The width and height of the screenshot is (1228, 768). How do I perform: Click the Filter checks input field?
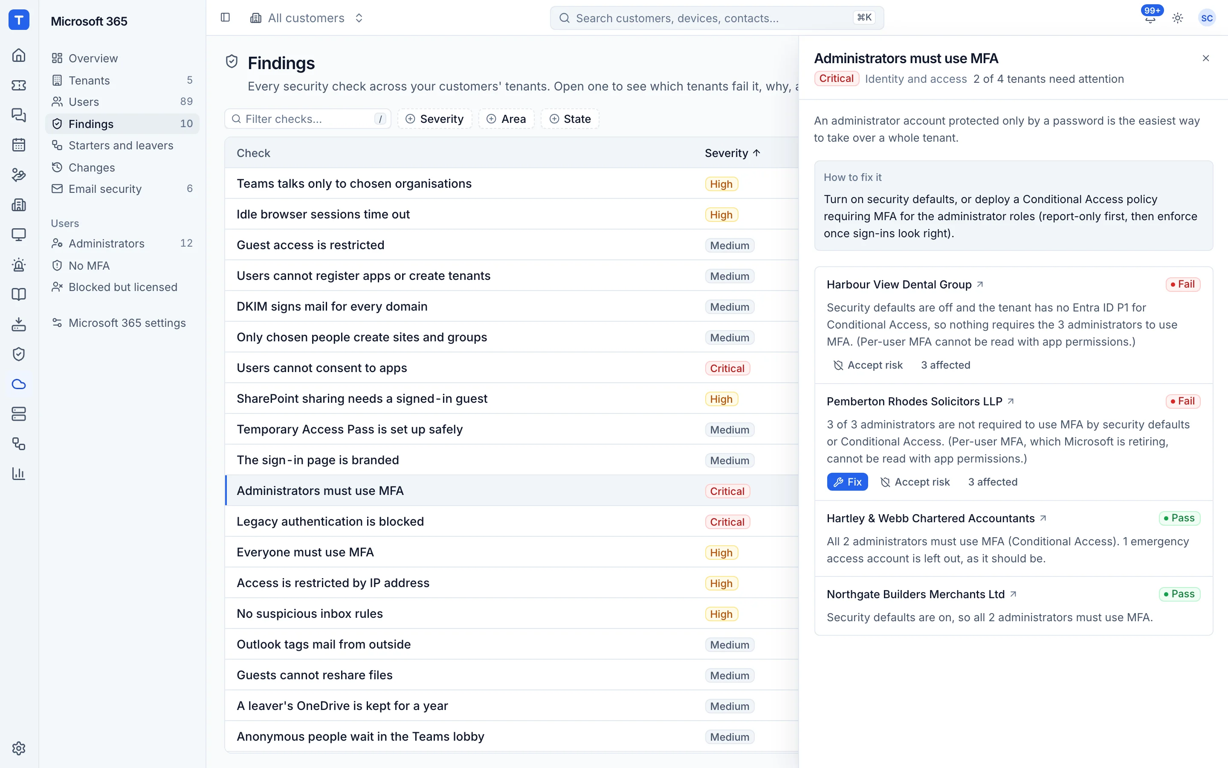307,119
